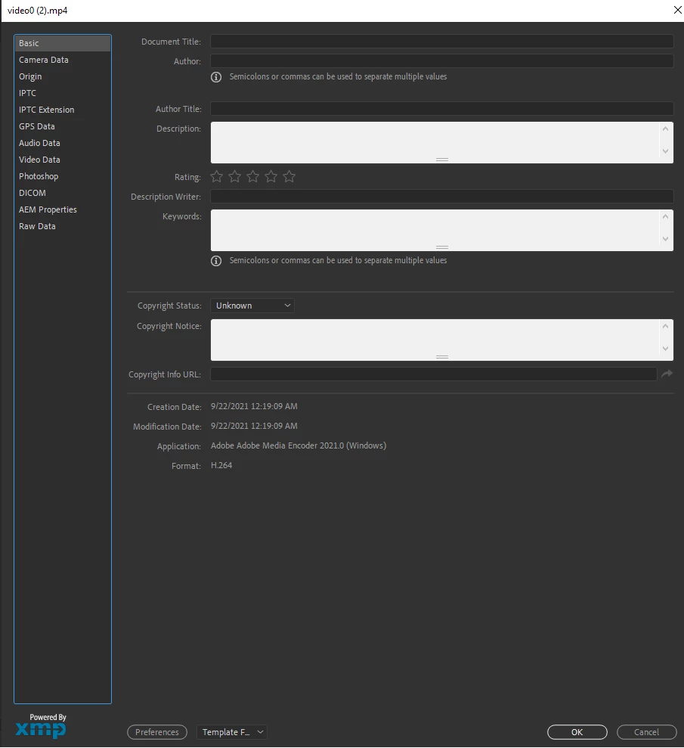Open the Template Folder dropdown

(x=232, y=732)
